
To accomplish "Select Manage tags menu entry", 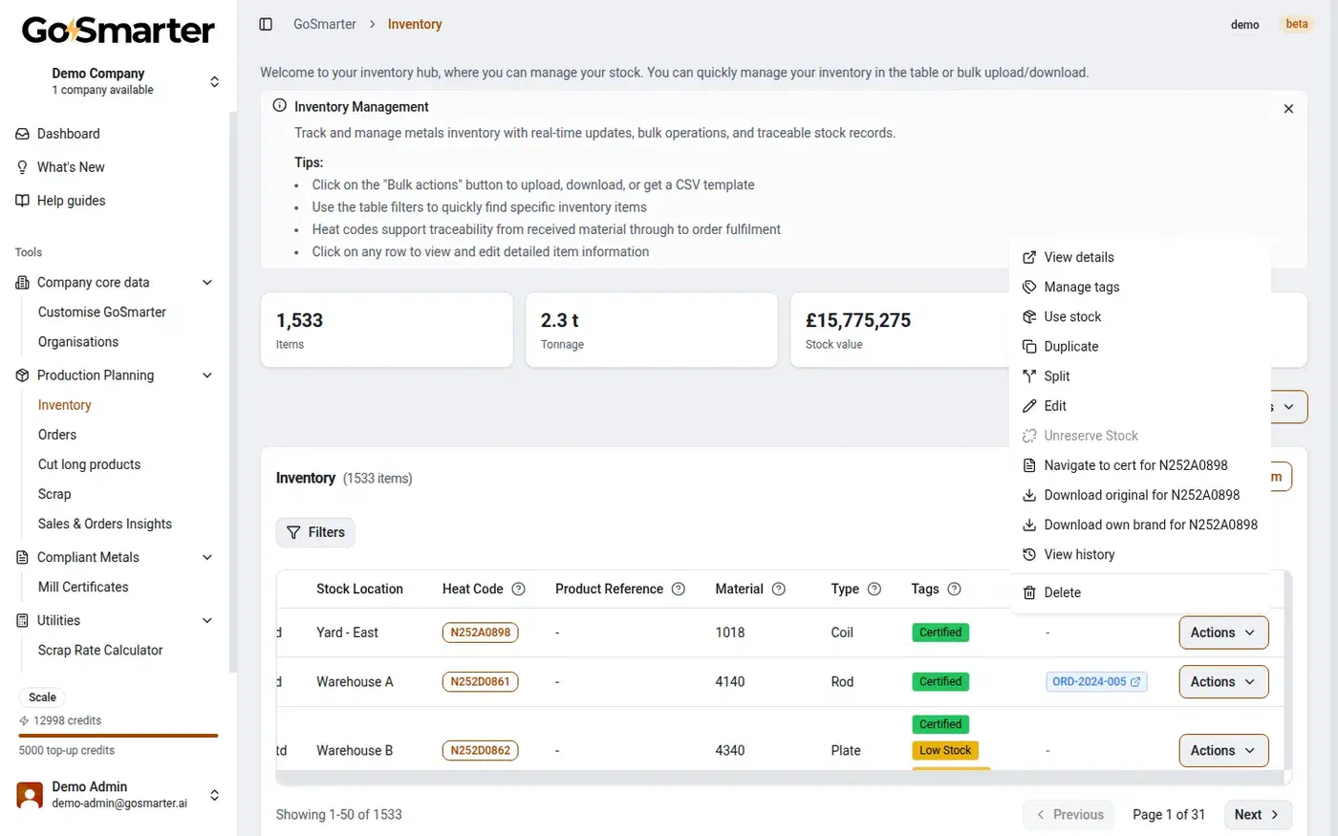I will tap(1139, 287).
